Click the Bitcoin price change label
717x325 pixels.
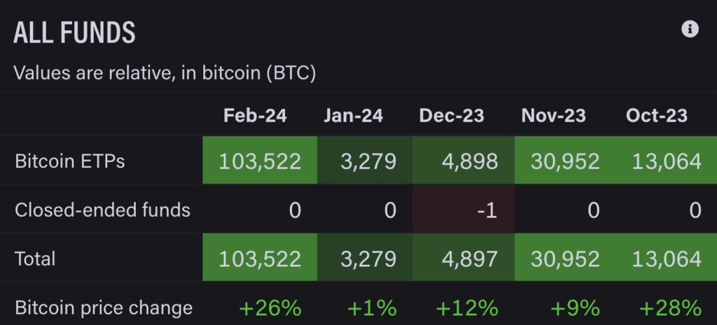(x=104, y=308)
